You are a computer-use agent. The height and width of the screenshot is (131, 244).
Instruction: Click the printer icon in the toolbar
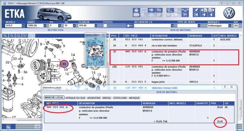136,10
